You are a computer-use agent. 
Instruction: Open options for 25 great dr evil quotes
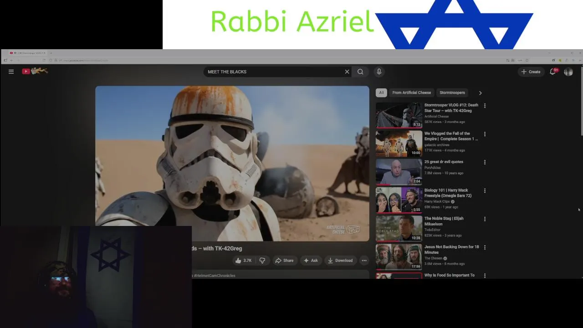[x=485, y=162]
